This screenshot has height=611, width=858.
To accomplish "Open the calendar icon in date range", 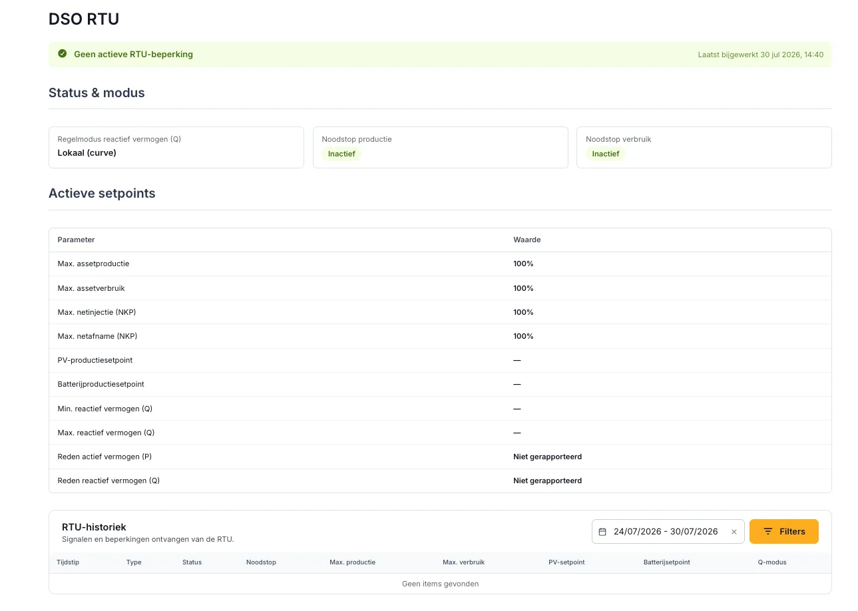I will pyautogui.click(x=602, y=532).
